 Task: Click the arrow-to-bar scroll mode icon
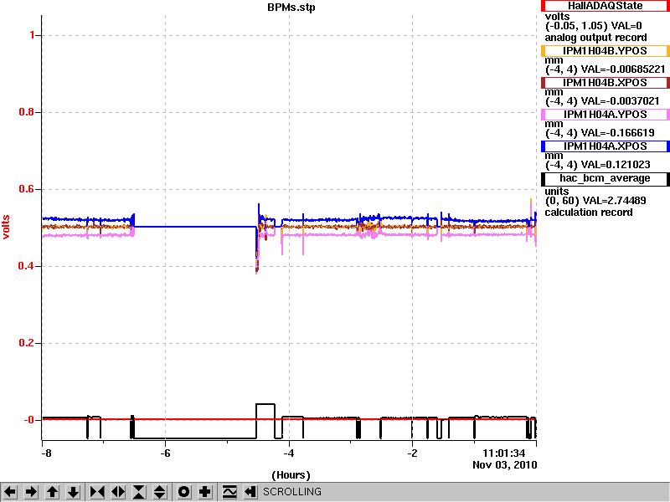(x=250, y=492)
